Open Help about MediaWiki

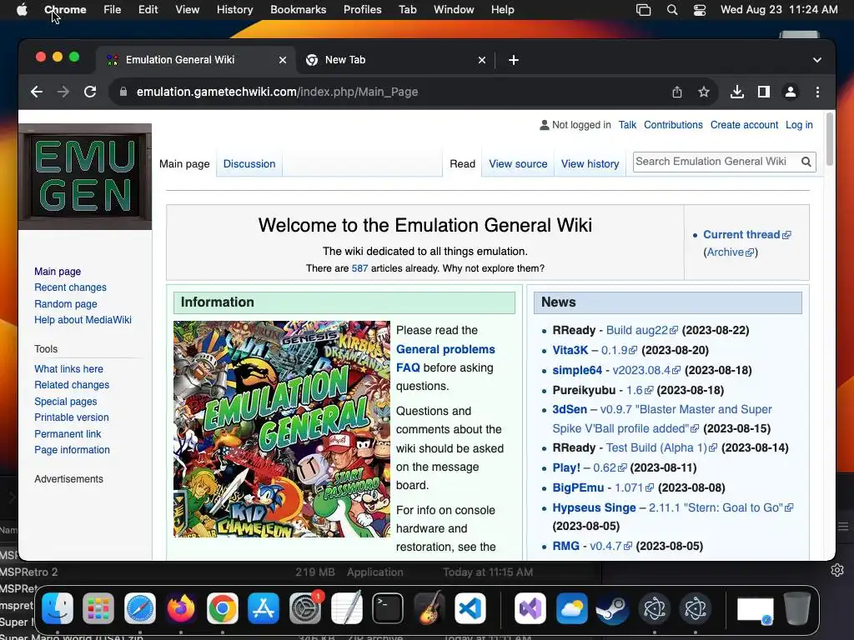pos(83,320)
